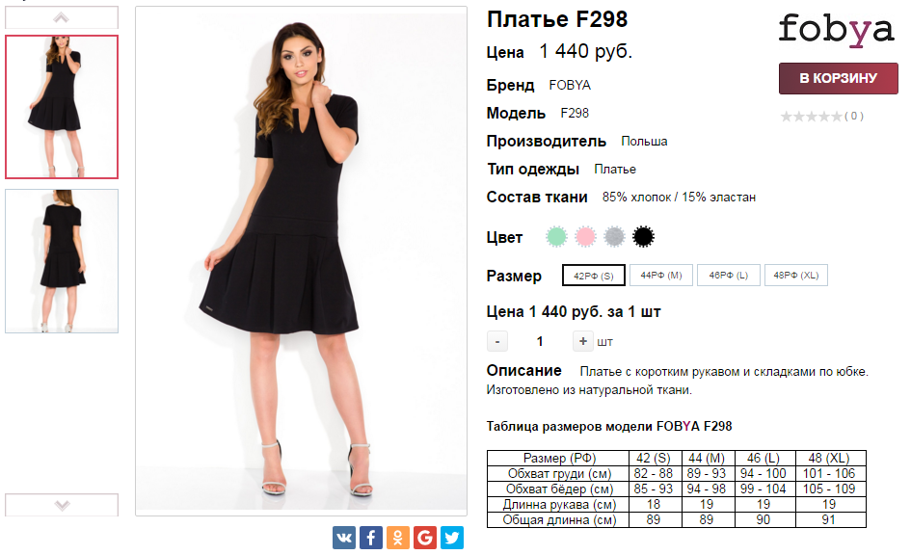911x555 pixels.
Task: Pick size 48РФ (XL)
Action: pos(796,276)
